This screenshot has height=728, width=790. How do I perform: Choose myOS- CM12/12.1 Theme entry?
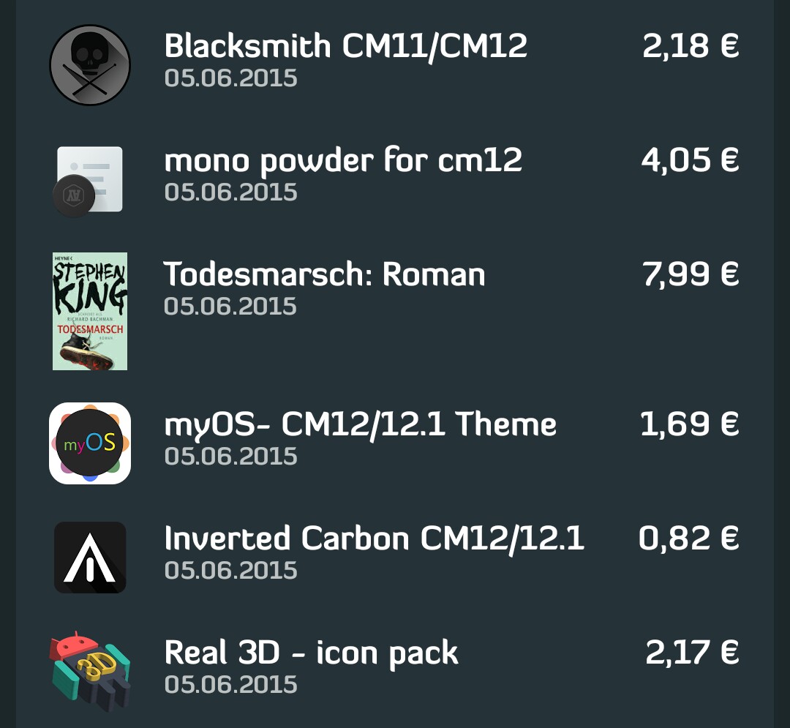(360, 424)
